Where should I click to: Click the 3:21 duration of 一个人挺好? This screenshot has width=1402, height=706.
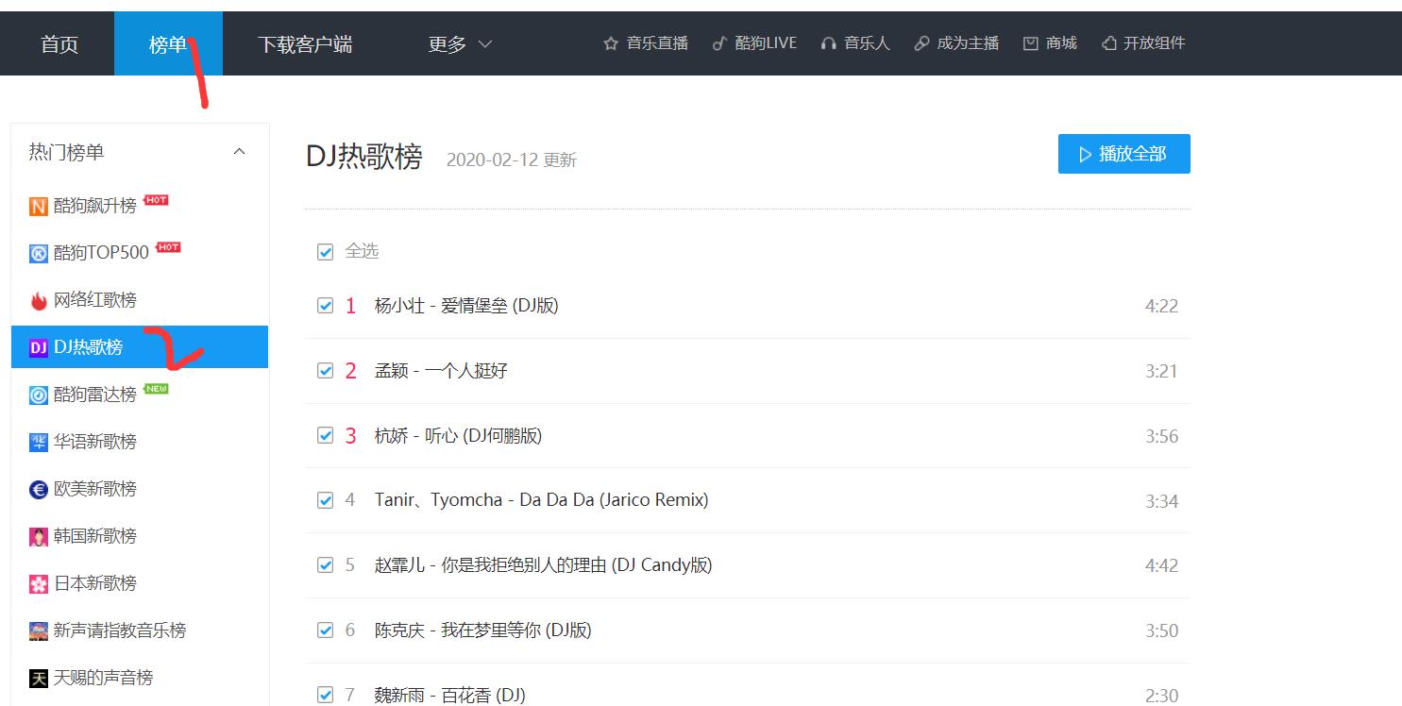coord(1161,371)
